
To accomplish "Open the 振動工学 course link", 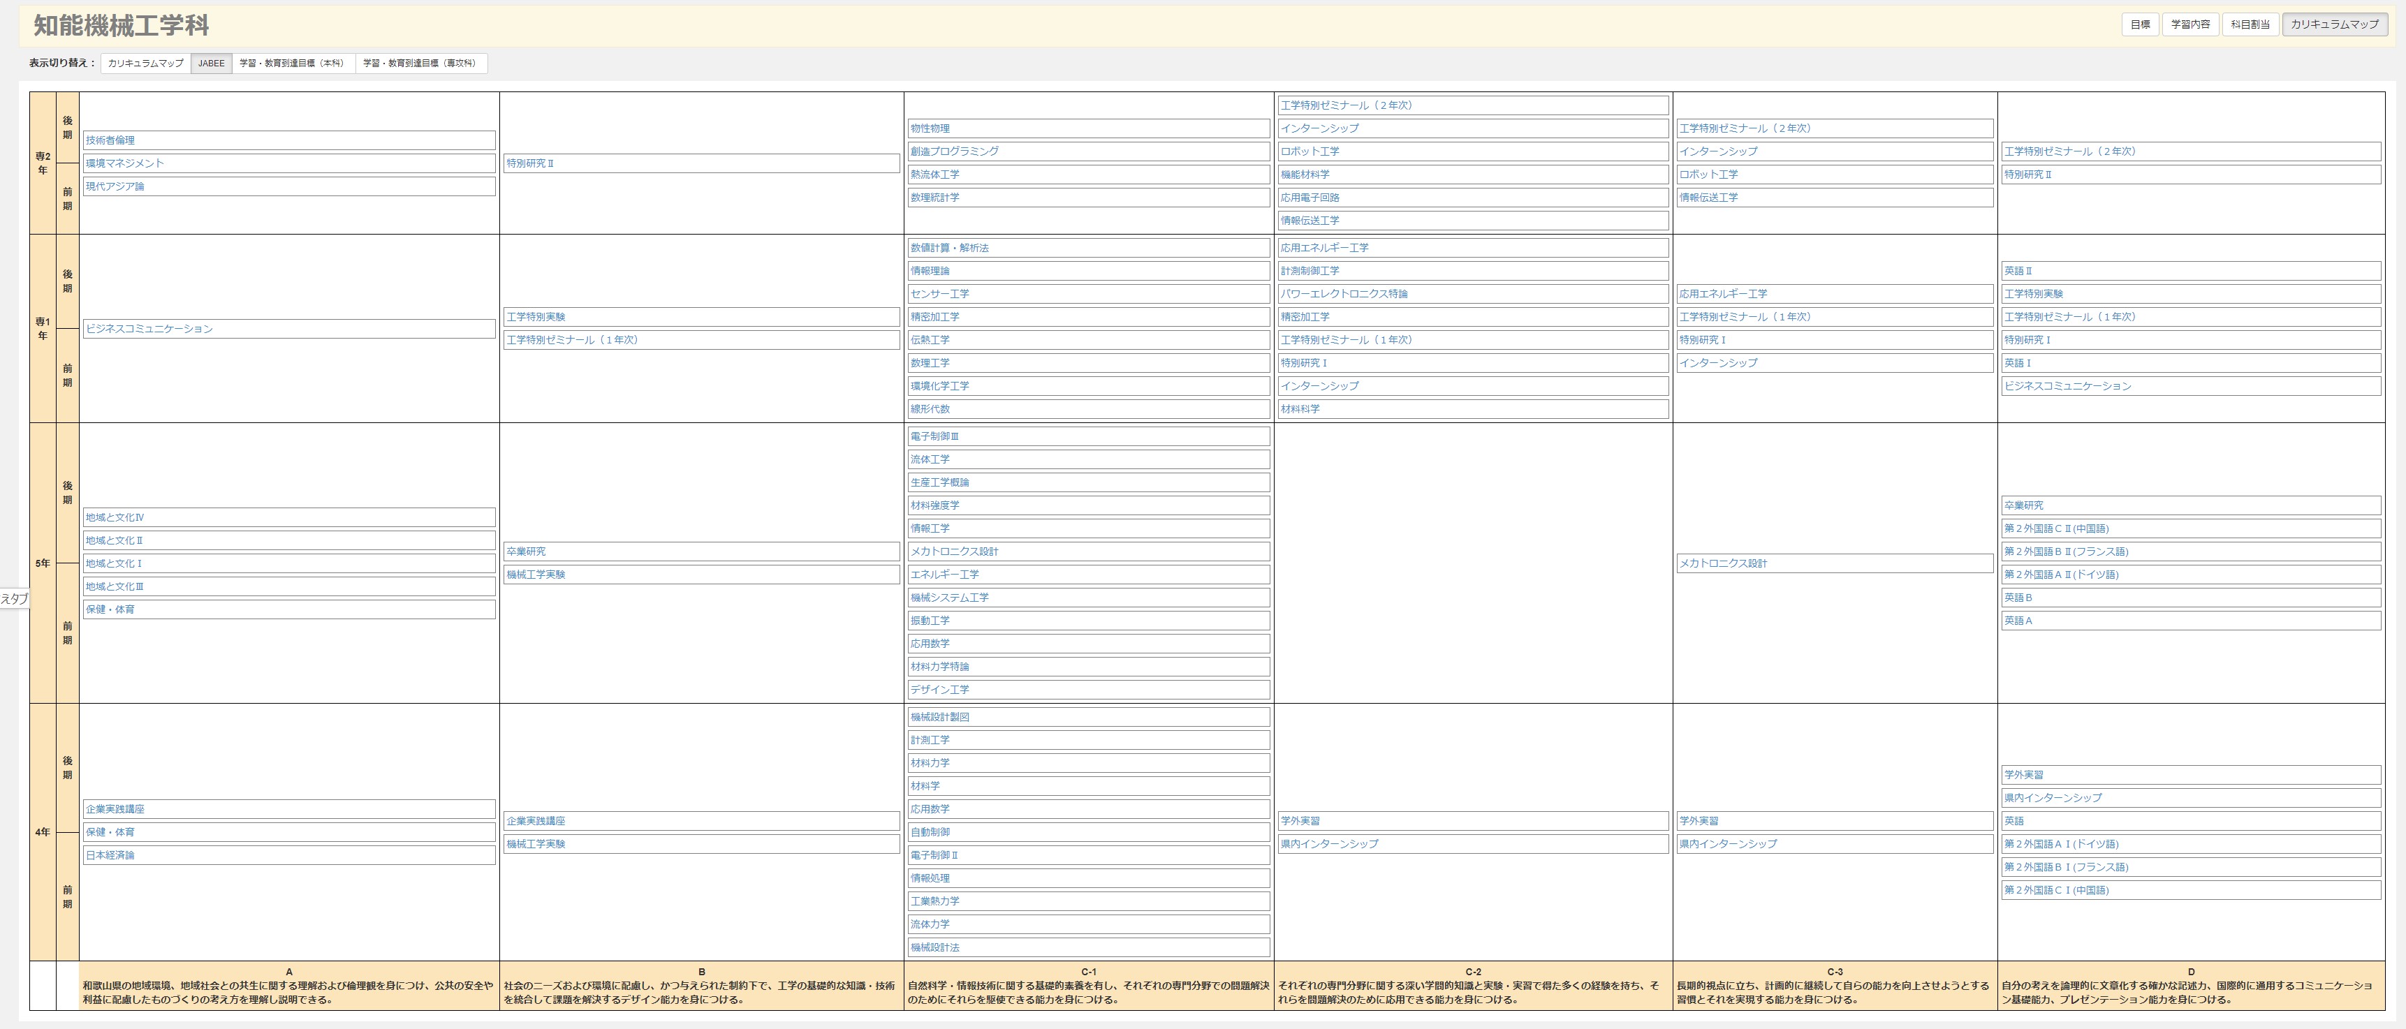I will [x=930, y=621].
